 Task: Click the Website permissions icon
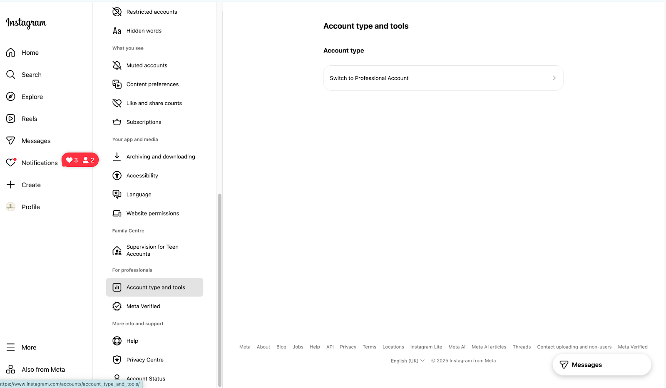click(117, 213)
